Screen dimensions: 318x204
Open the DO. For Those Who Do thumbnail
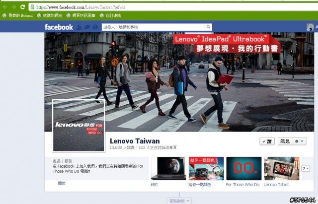click(244, 168)
